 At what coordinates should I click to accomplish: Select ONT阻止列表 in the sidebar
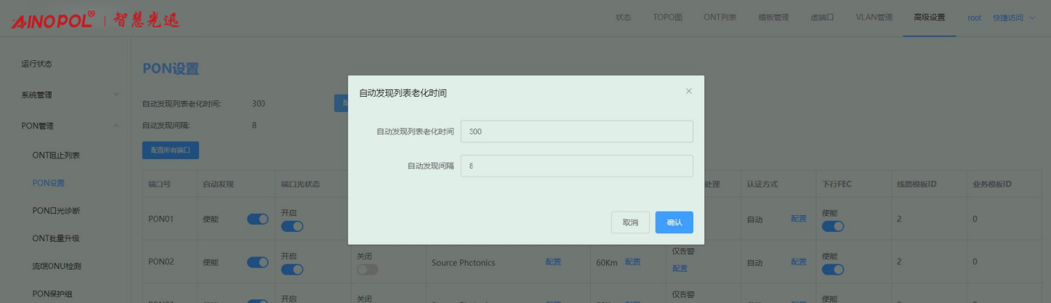point(55,155)
